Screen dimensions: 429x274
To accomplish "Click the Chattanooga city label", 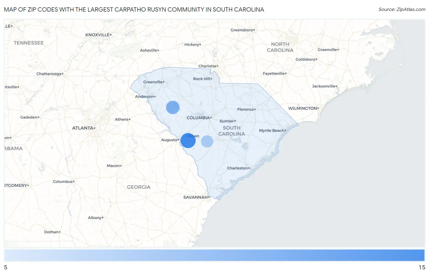I will [49, 74].
